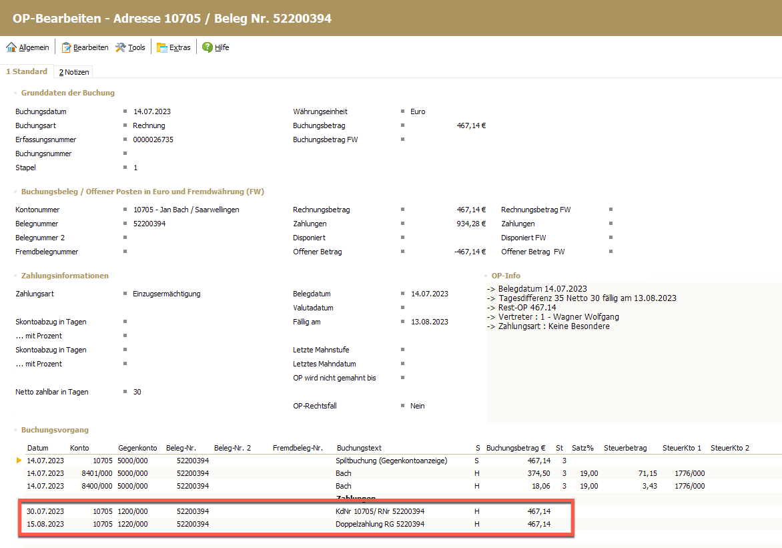782x548 pixels.
Task: Click the green Hilfe question mark icon
Action: coord(208,47)
